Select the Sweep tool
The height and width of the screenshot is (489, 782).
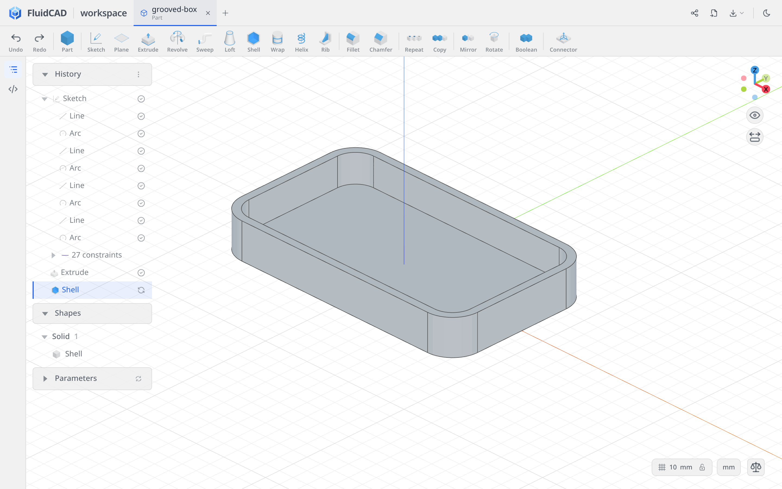(205, 42)
